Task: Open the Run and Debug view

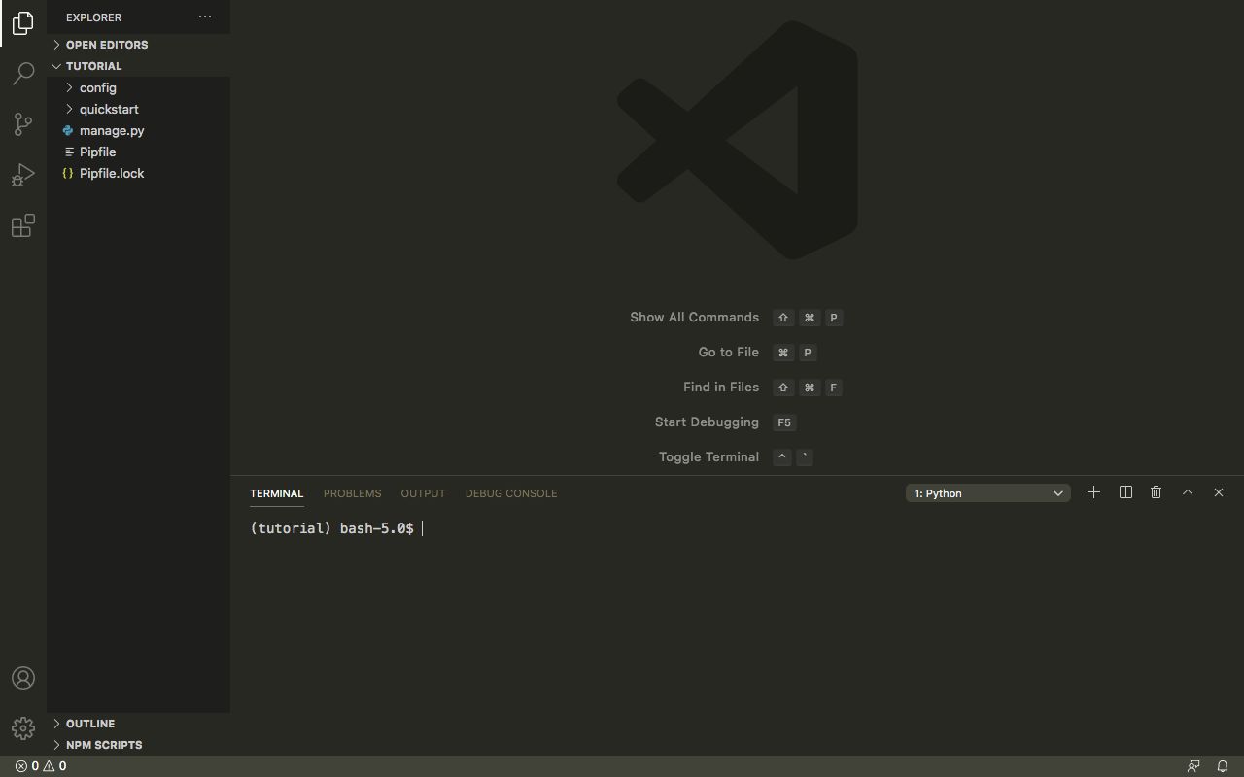Action: [x=23, y=175]
